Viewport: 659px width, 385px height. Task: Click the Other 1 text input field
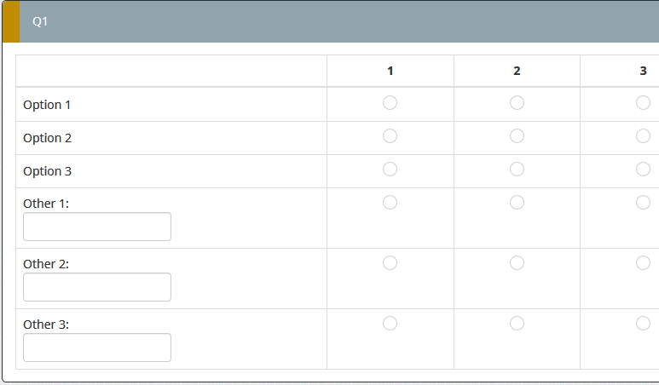pos(97,227)
